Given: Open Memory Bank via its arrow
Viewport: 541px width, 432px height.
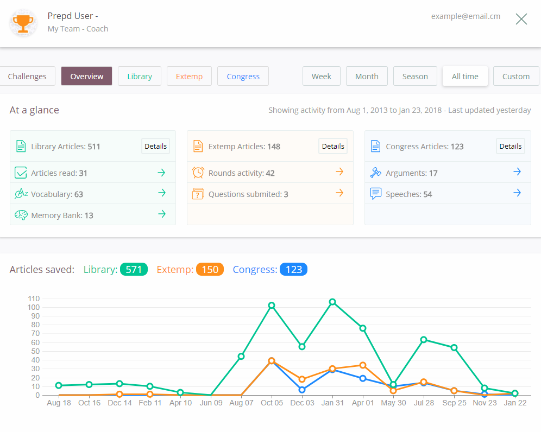Looking at the screenshot, I should [161, 214].
